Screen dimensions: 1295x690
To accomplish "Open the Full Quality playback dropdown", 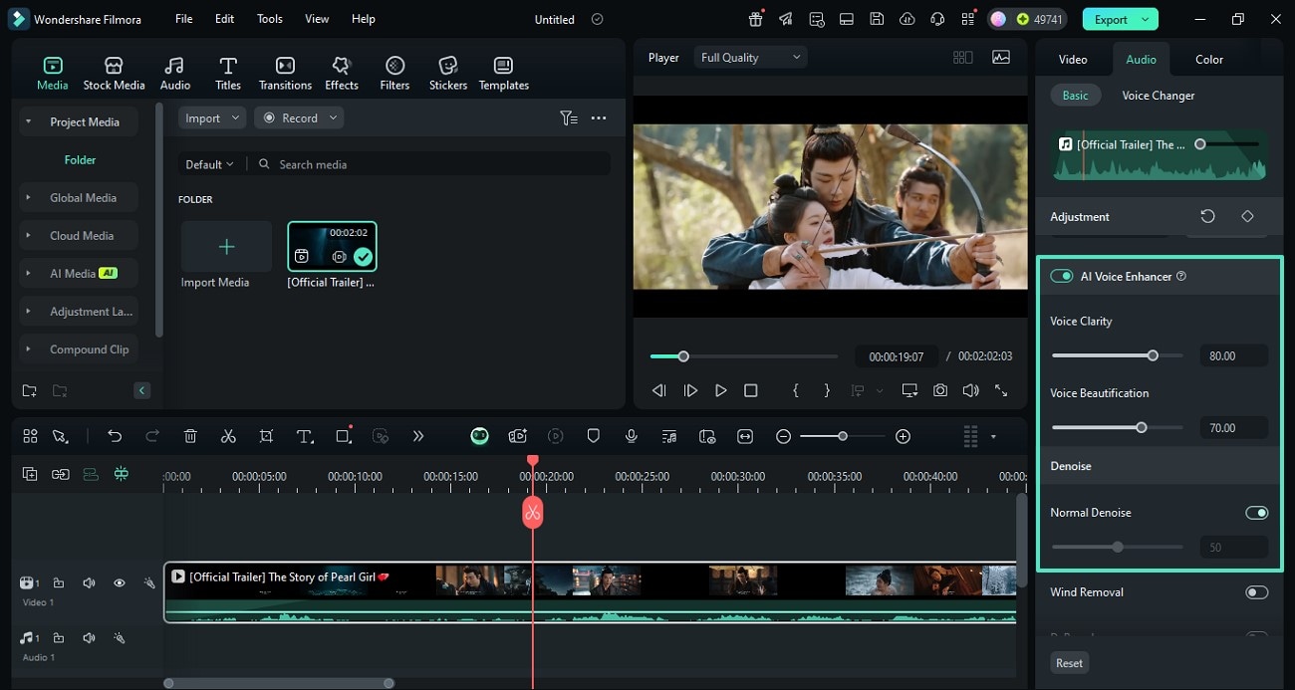I will coord(750,58).
